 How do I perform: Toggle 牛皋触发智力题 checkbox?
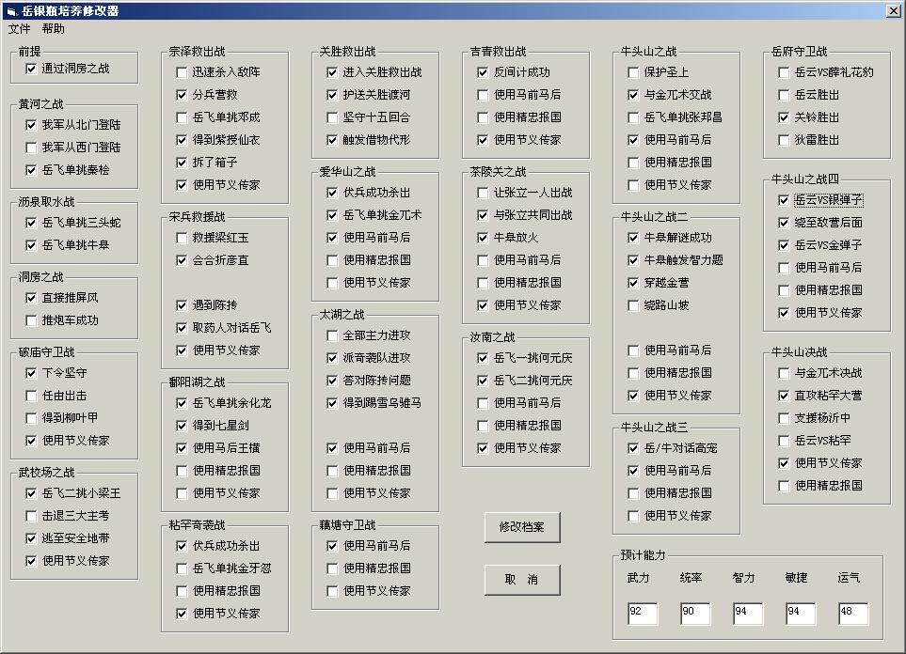coord(633,260)
